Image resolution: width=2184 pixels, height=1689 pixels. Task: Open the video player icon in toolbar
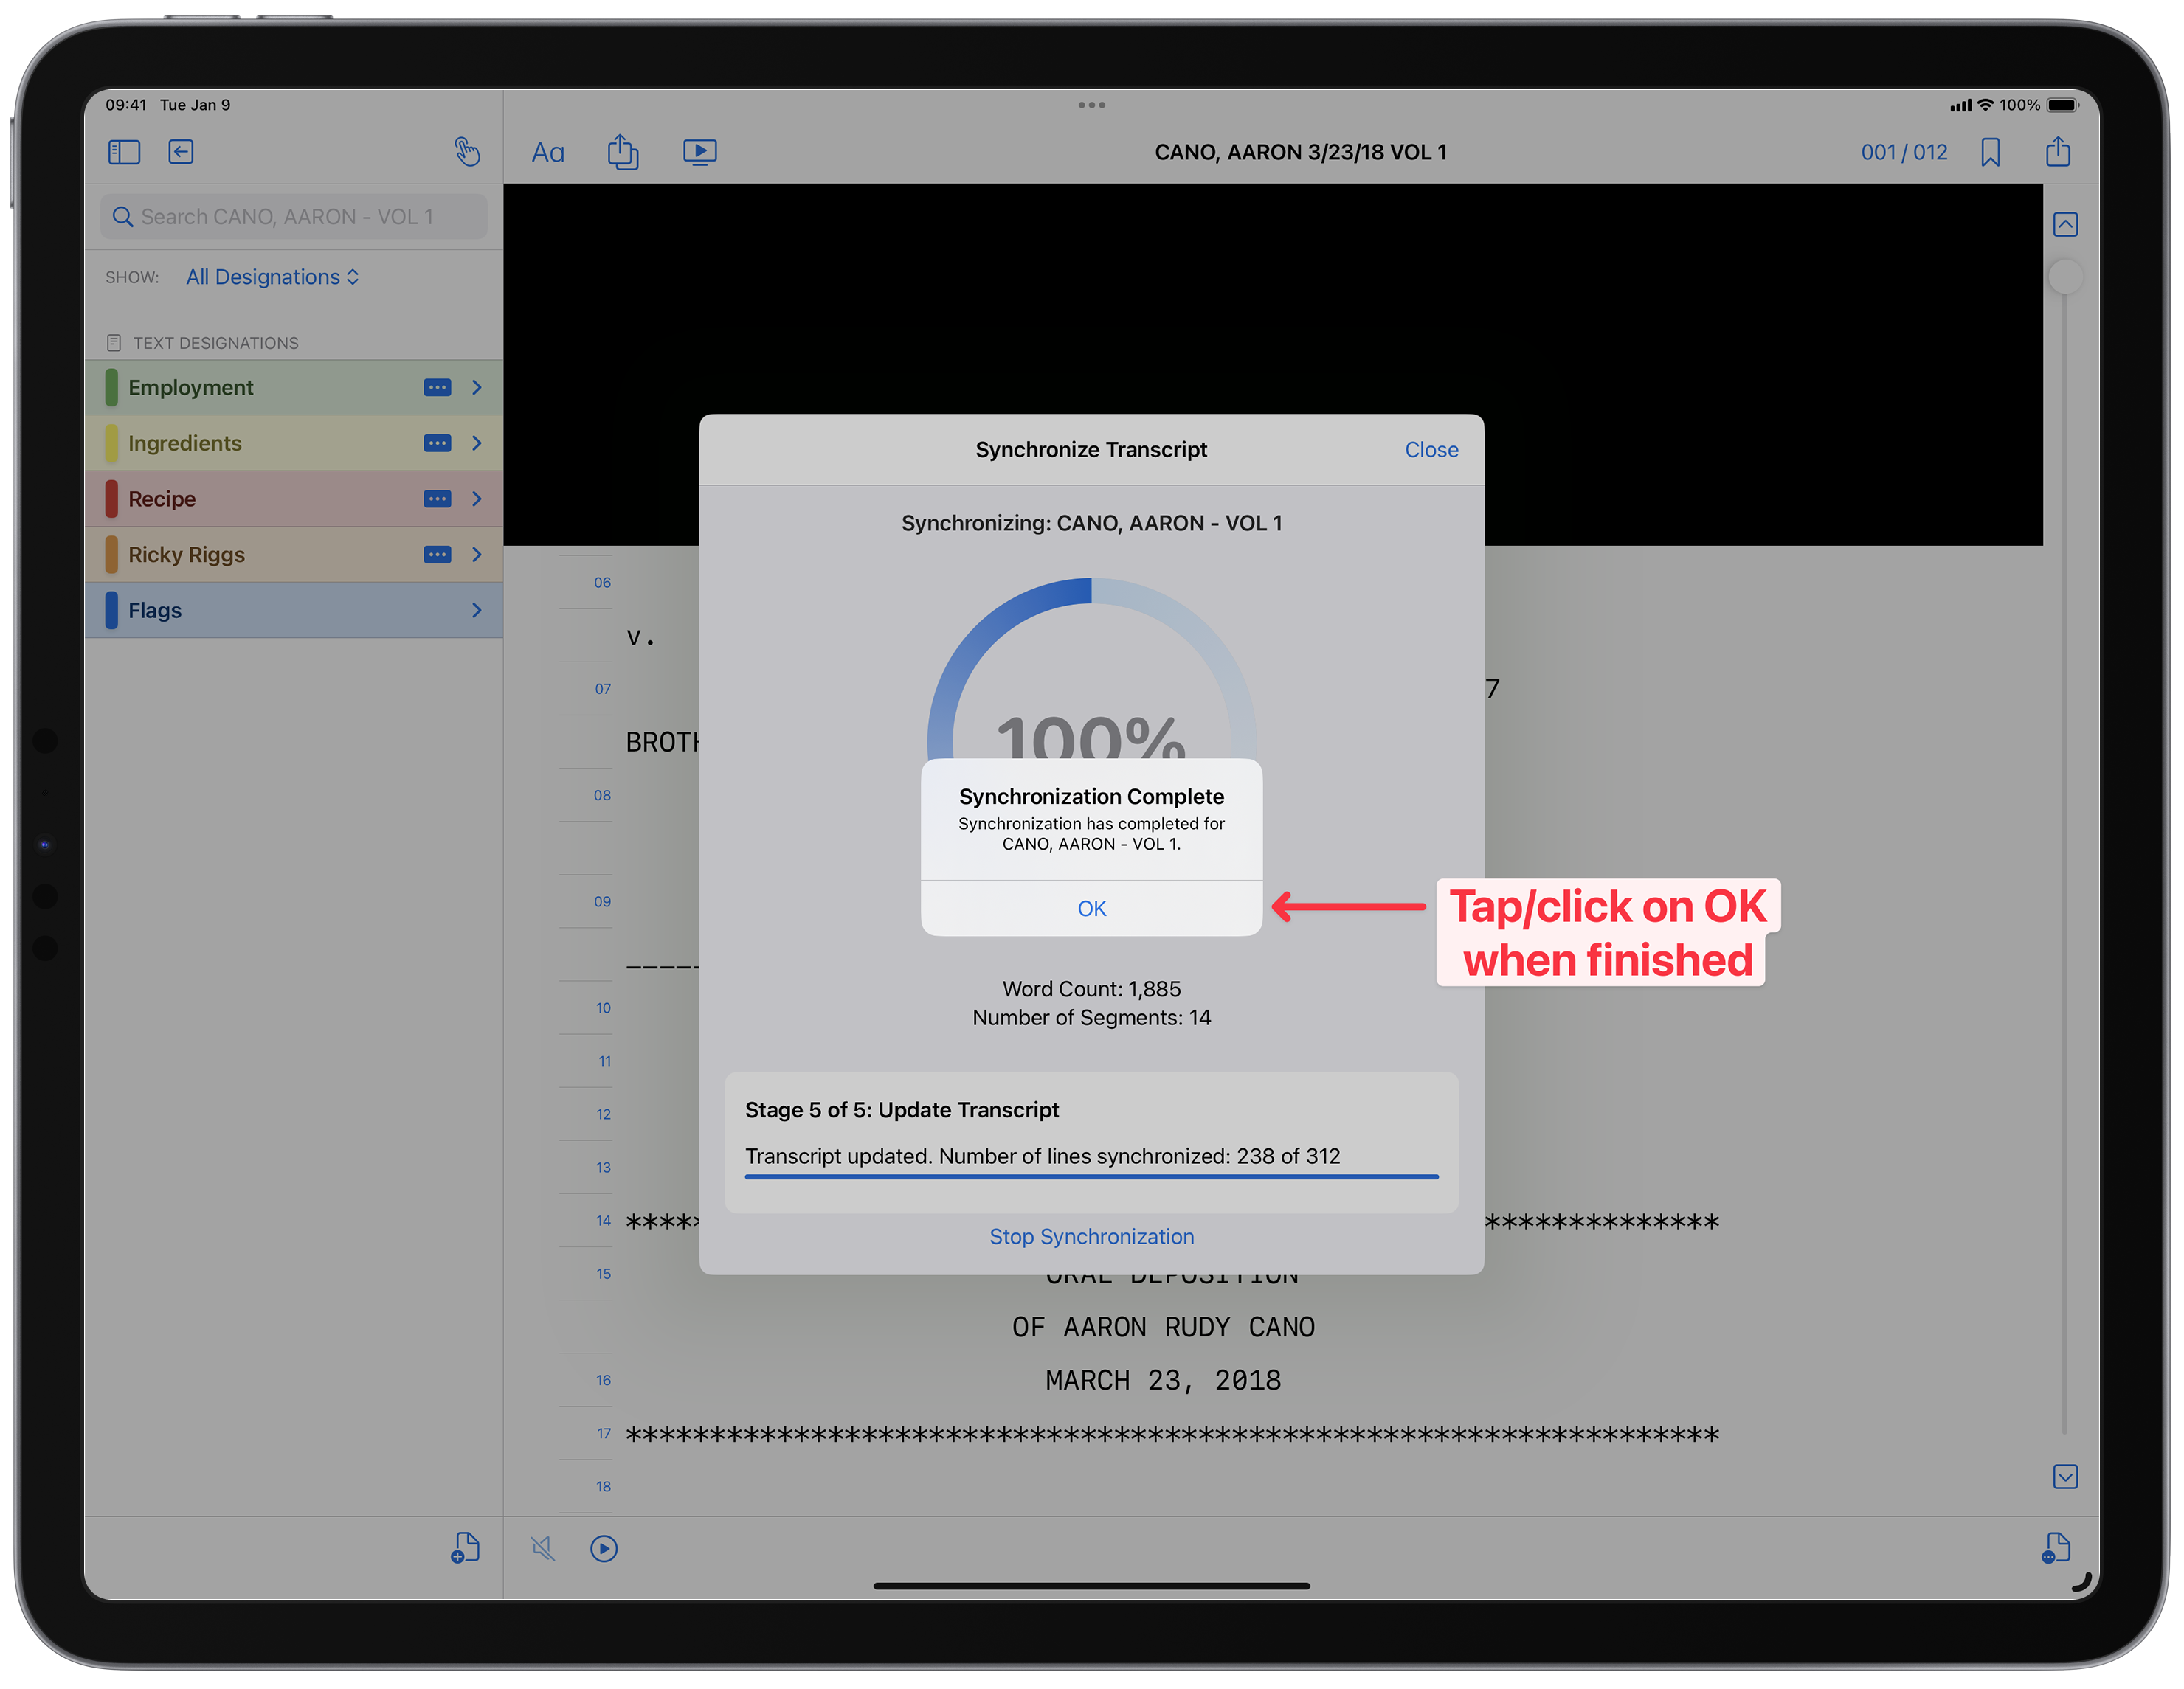pyautogui.click(x=700, y=152)
